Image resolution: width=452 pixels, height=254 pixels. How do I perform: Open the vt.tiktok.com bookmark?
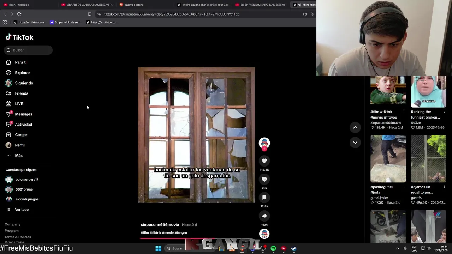pyautogui.click(x=30, y=22)
